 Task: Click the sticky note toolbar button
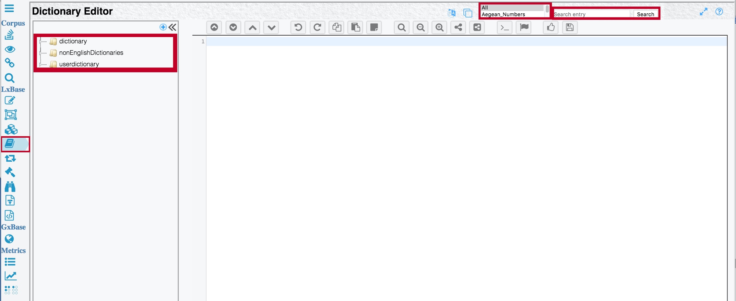pyautogui.click(x=374, y=27)
